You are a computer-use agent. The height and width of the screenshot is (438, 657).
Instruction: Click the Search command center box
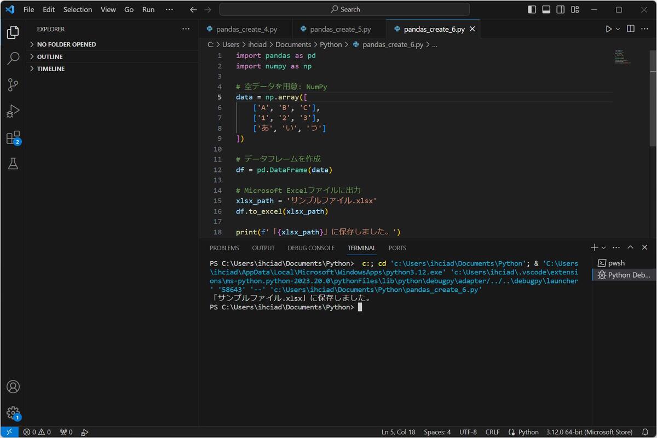[x=344, y=9]
